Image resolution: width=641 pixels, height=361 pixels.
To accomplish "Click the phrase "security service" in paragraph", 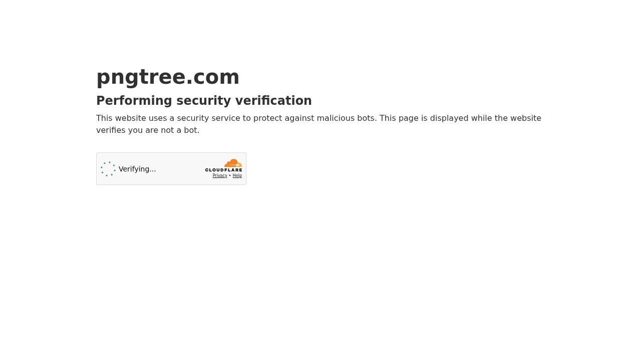I will [x=208, y=118].
